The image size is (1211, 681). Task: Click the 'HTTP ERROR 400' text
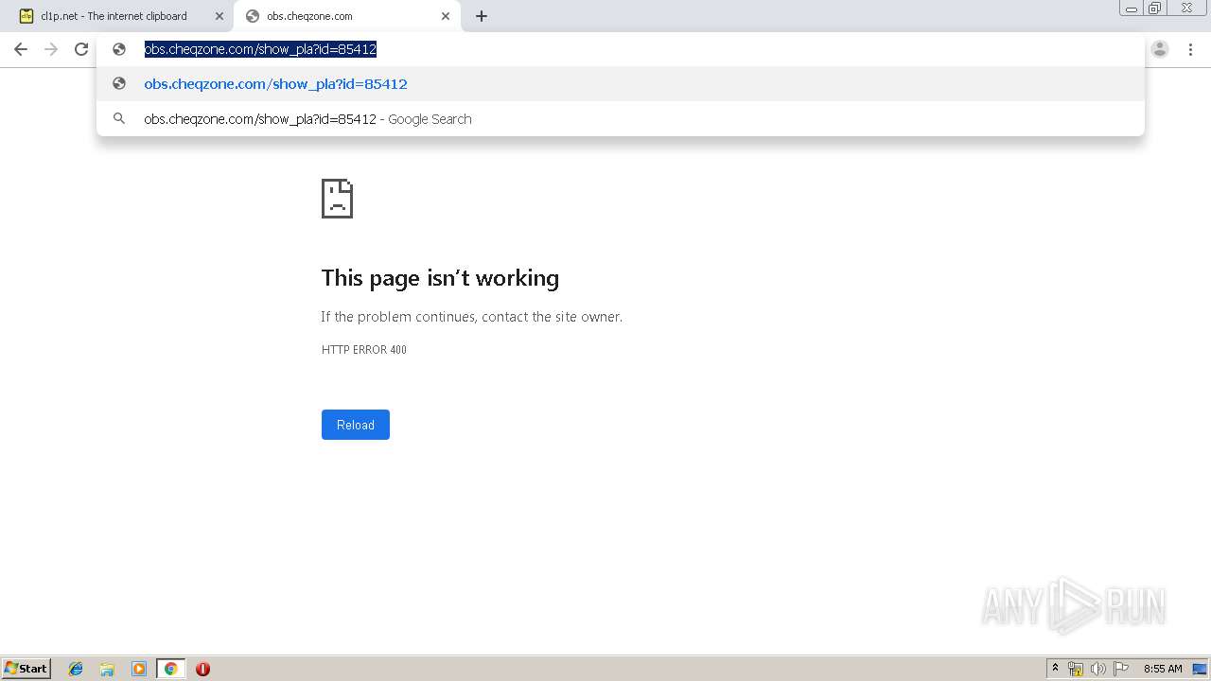[364, 350]
